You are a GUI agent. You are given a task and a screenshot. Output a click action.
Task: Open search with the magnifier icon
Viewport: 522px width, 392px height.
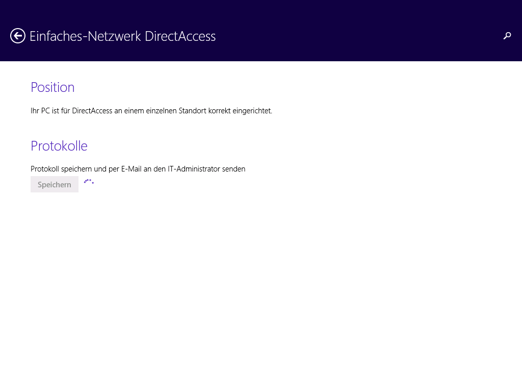[x=507, y=36]
